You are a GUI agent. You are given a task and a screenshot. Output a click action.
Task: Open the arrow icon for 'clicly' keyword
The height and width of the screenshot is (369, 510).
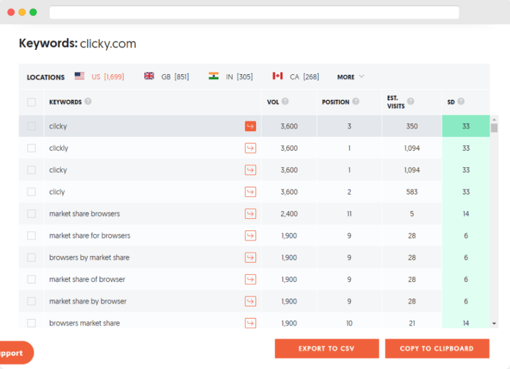point(250,192)
